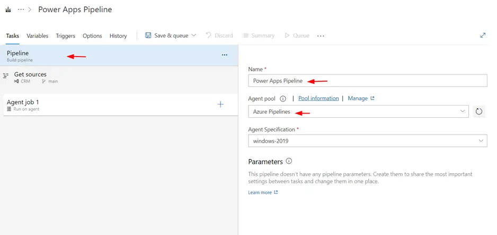Viewport: 497px width, 235px height.
Task: Open the Manage agent pools link
Action: (x=358, y=98)
